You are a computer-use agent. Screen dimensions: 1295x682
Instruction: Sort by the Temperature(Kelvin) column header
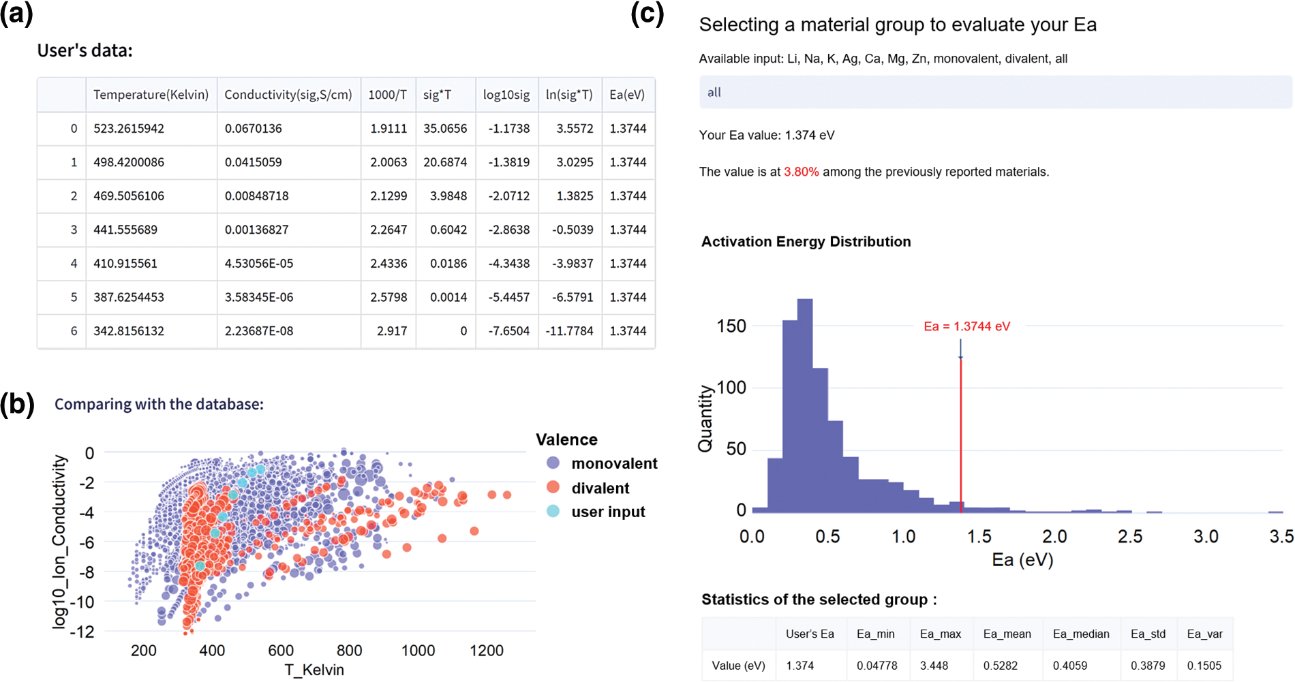tap(151, 95)
